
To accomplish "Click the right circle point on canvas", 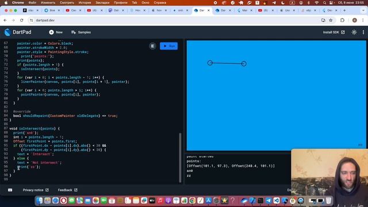I will click(x=244, y=64).
